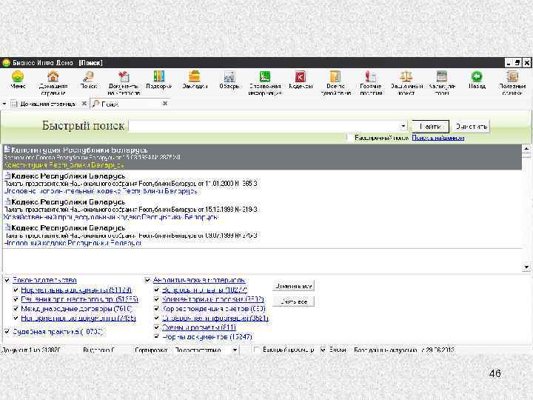Open the Законодательство link label
Screen dimensions: 533x400
click(44, 280)
